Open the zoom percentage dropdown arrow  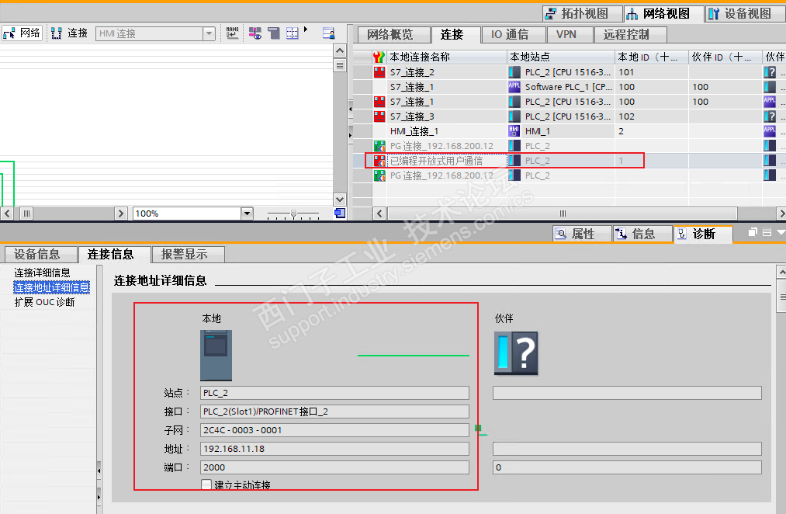pyautogui.click(x=247, y=214)
